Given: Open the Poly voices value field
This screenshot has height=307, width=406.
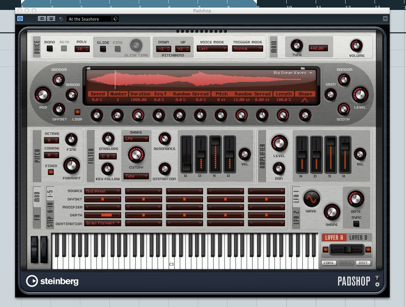Looking at the screenshot, I should 82,49.
